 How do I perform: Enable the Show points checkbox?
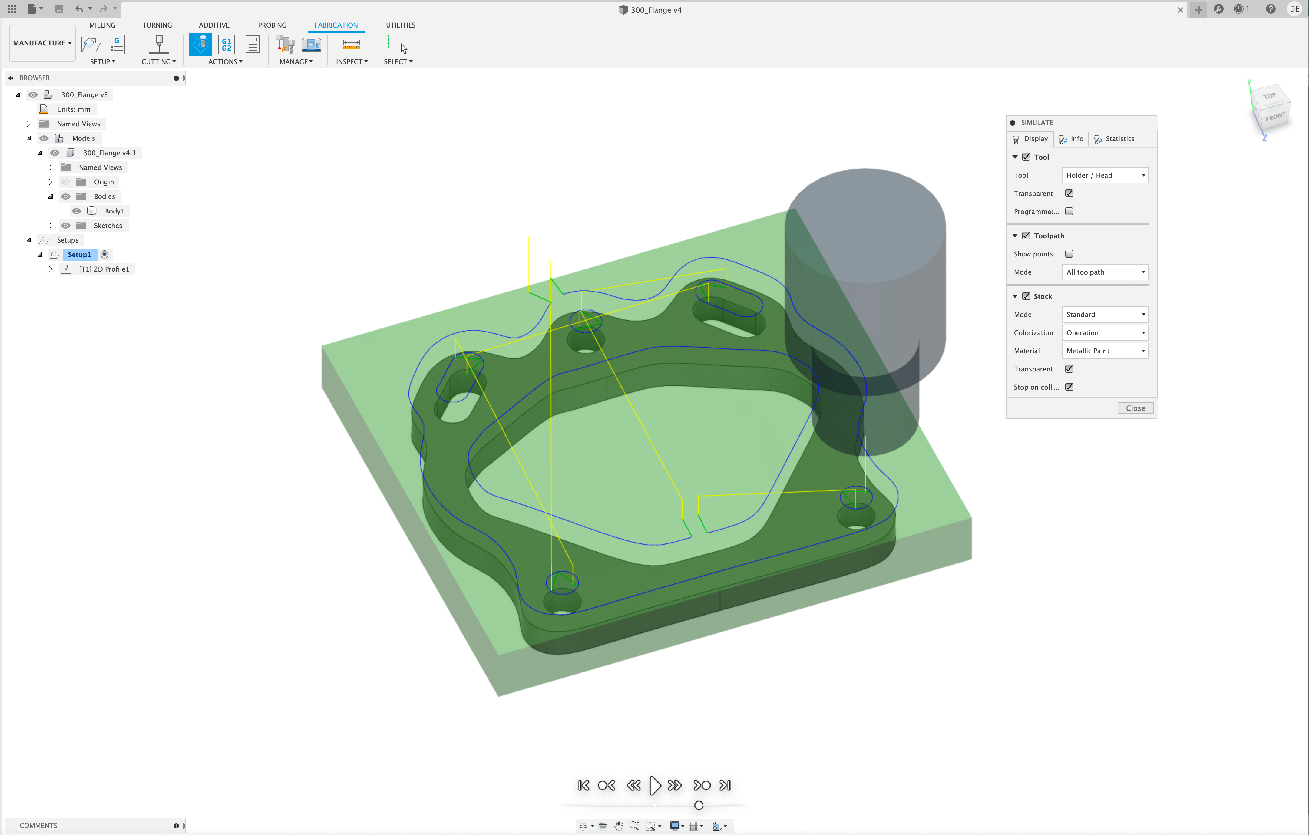(x=1069, y=254)
